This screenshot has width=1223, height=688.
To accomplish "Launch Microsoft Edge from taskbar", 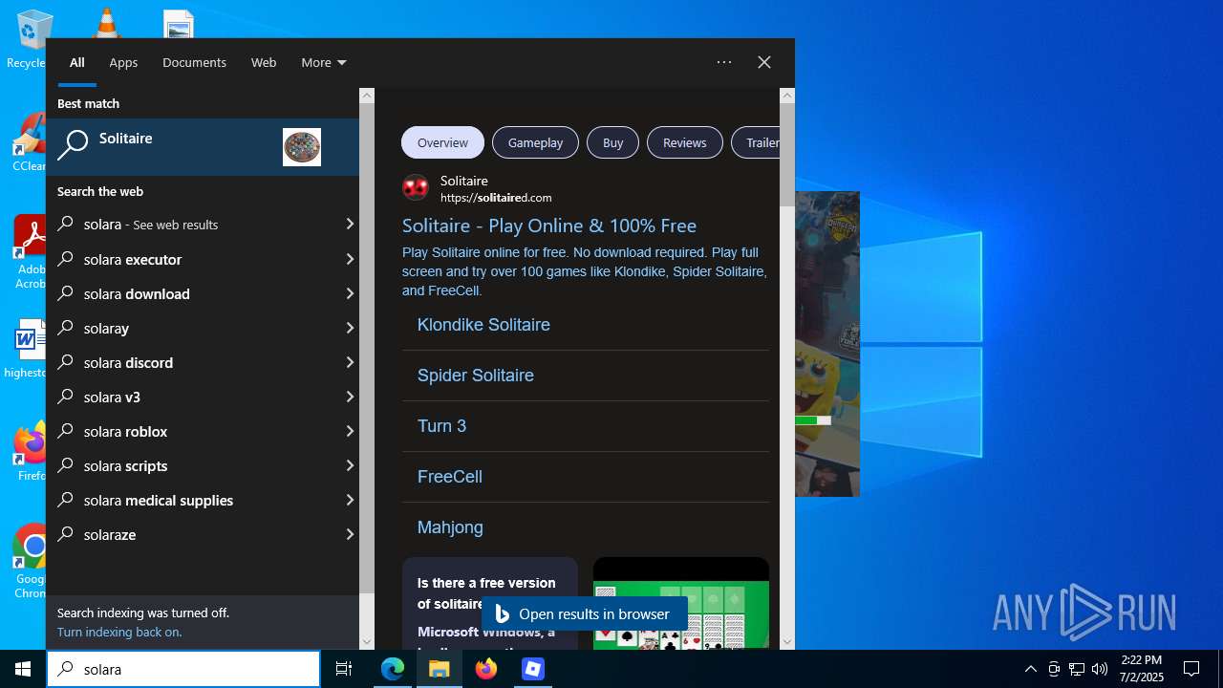I will [393, 669].
